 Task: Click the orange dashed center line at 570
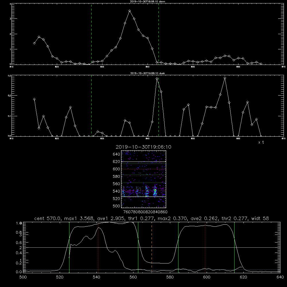tap(152, 247)
